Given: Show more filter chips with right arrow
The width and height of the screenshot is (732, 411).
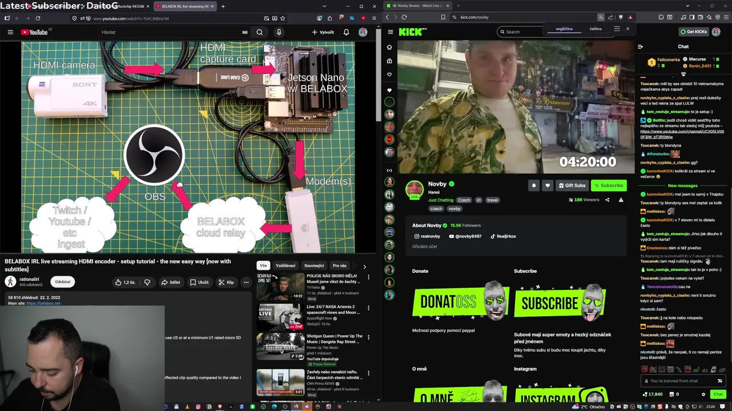Looking at the screenshot, I should pos(364,266).
